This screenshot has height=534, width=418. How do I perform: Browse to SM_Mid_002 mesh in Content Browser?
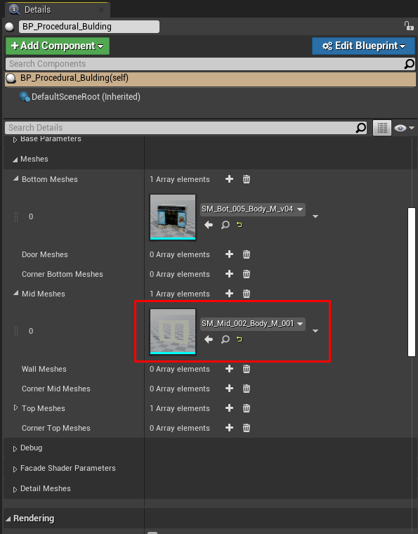point(226,339)
